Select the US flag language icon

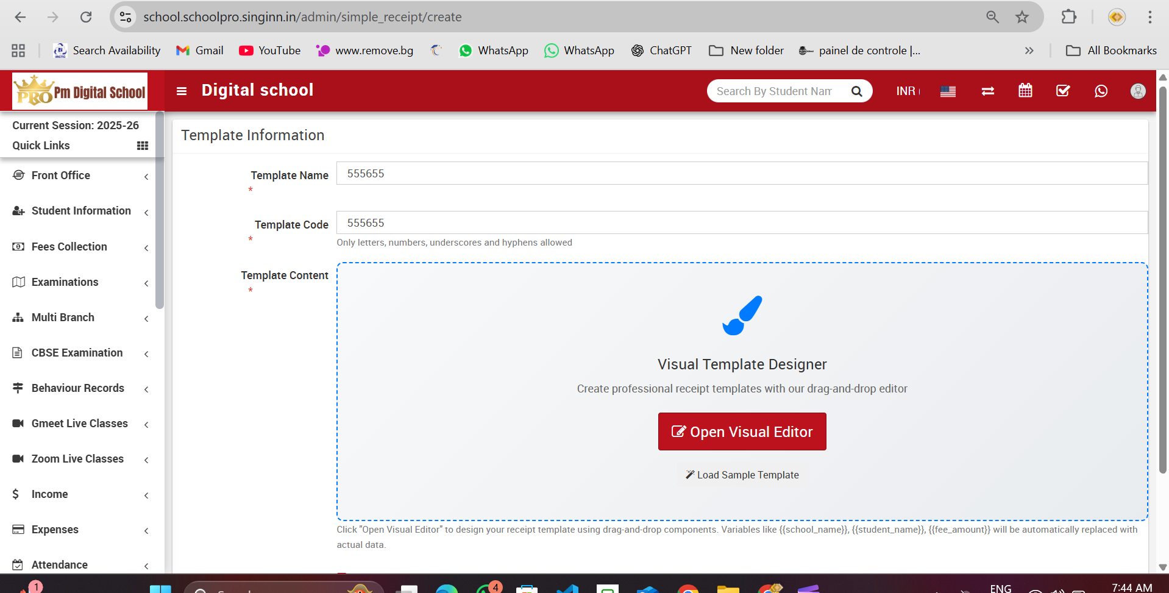948,91
